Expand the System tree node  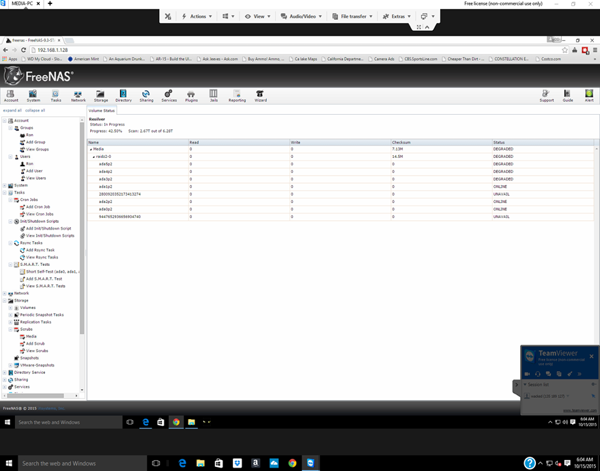(x=5, y=185)
